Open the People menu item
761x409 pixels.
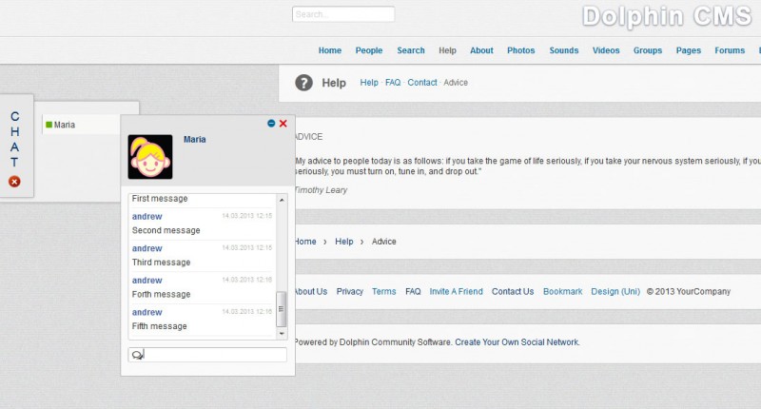(369, 50)
